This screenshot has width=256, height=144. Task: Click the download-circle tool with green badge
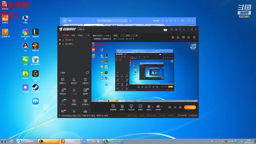pos(63,102)
